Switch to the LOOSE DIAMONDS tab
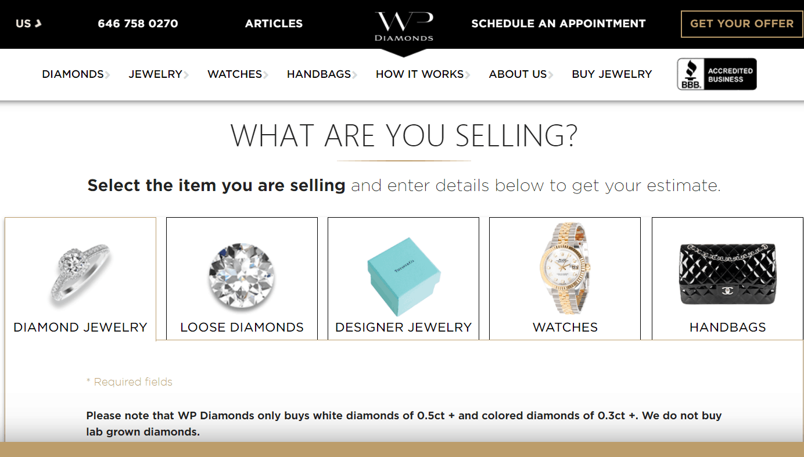The width and height of the screenshot is (804, 457). pos(242,327)
